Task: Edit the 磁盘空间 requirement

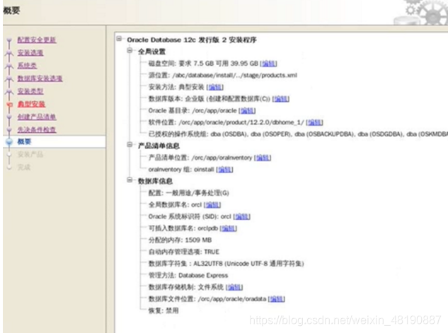Action: (268, 64)
